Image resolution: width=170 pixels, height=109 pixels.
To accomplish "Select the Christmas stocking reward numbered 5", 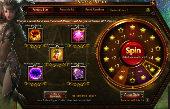I will (57, 54).
